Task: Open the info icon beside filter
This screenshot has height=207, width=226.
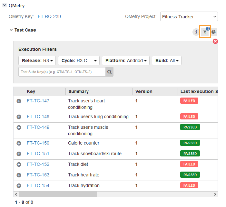Action: (196, 32)
